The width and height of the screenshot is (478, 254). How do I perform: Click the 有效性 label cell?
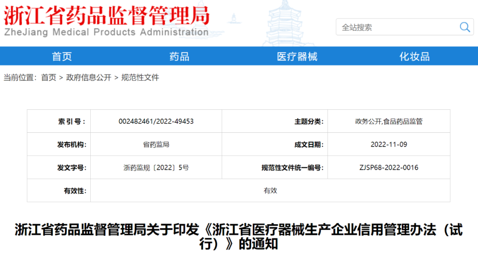(59, 190)
